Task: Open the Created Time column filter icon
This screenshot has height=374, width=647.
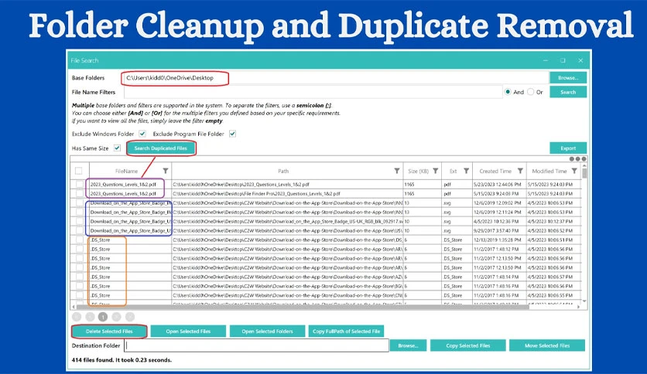Action: 520,171
